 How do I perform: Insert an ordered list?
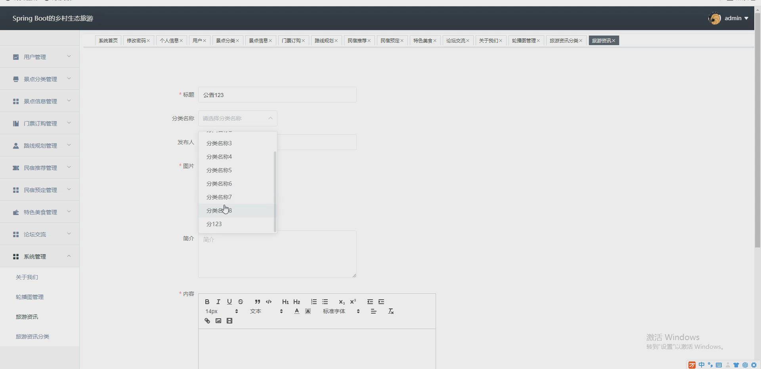coord(314,302)
